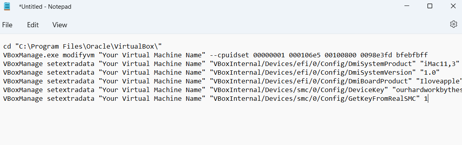Image resolution: width=462 pixels, height=145 pixels.
Task: Close the Untitled Notepad window
Action: pos(453,6)
